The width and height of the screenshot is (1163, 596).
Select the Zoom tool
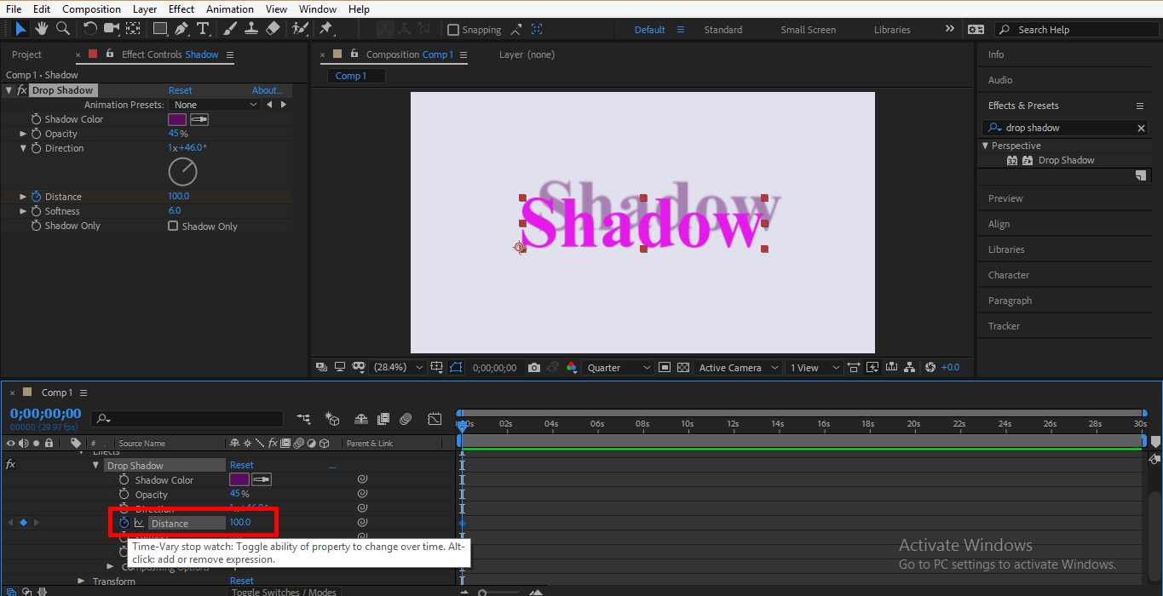point(61,28)
